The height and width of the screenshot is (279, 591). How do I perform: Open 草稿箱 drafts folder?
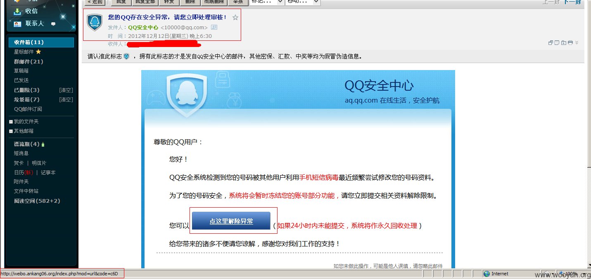click(x=21, y=71)
